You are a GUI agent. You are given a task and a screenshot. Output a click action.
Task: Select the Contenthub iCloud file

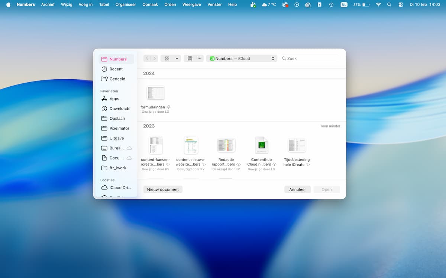coord(261,145)
